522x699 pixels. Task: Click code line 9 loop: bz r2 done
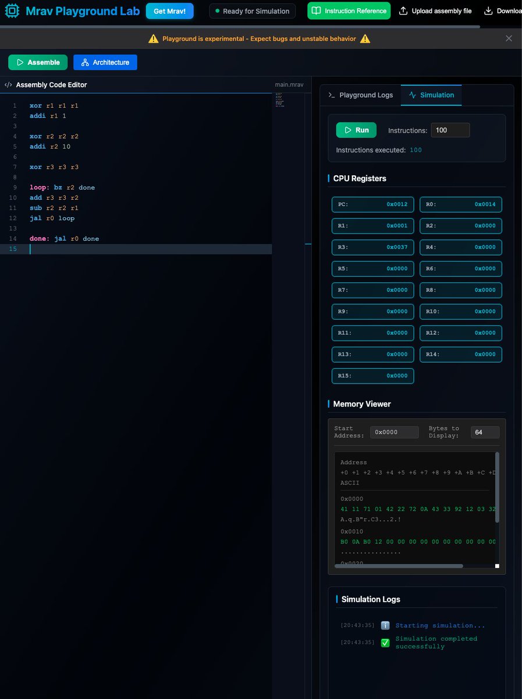tap(62, 188)
